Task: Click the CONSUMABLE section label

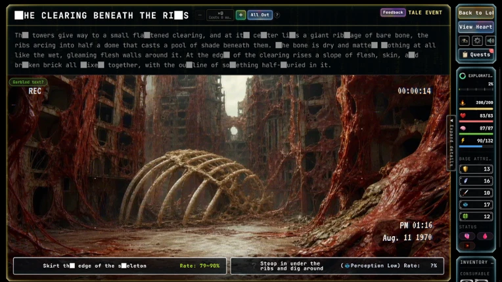Action: pyautogui.click(x=475, y=273)
